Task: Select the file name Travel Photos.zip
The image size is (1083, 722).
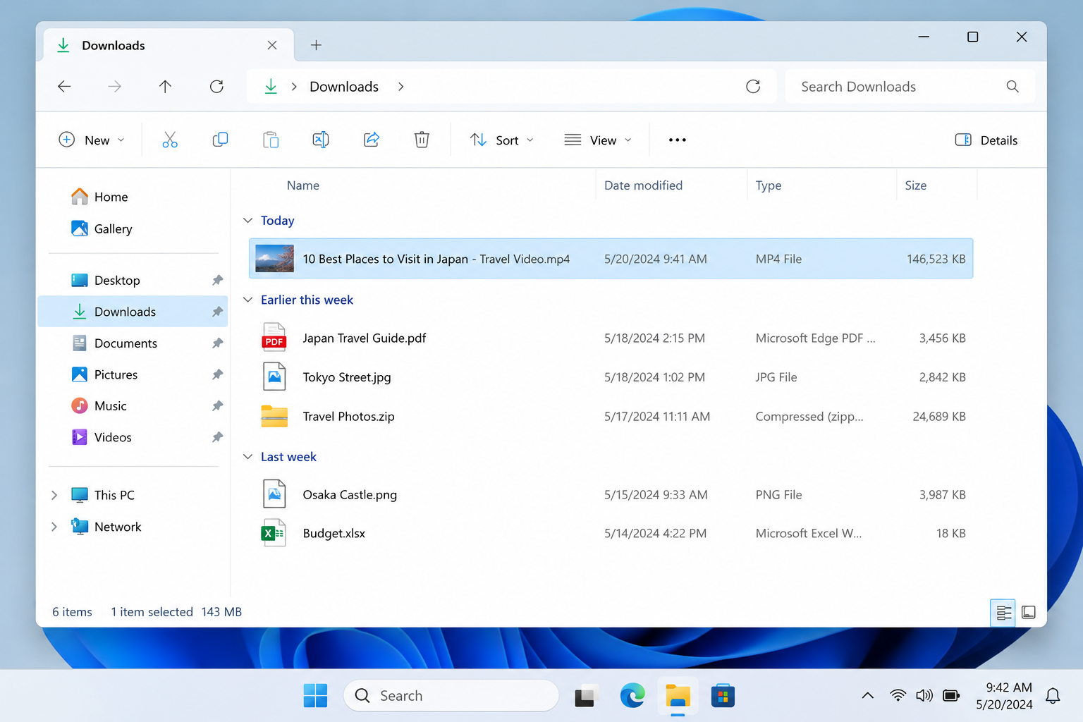Action: pyautogui.click(x=348, y=416)
